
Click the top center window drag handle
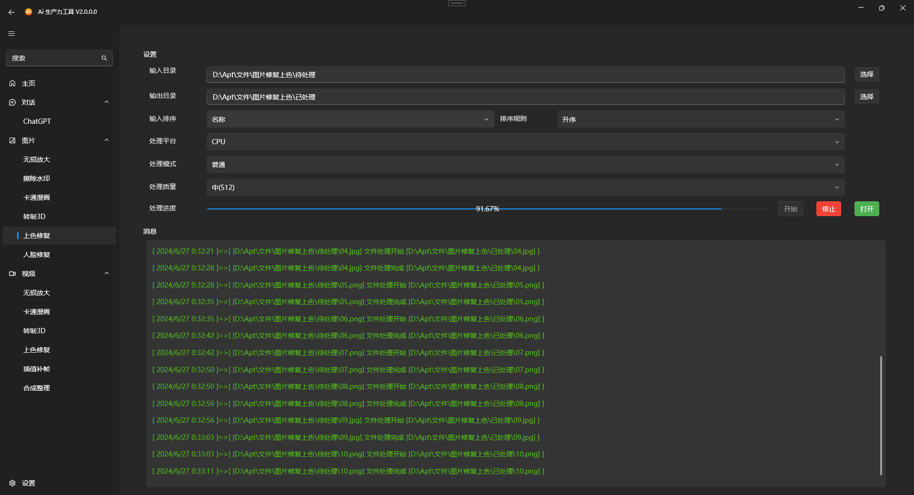457,3
